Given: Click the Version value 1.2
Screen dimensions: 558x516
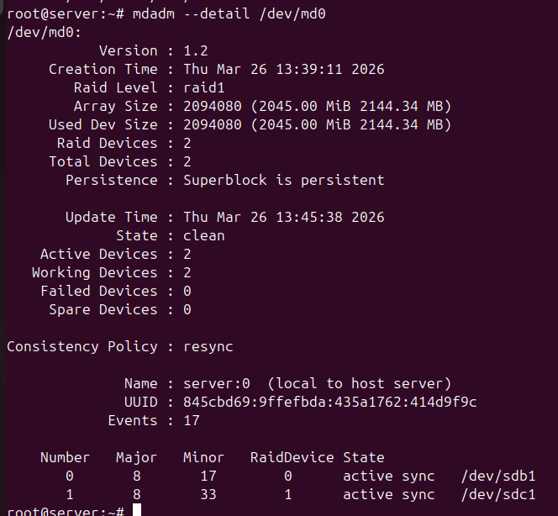Looking at the screenshot, I should pos(195,50).
